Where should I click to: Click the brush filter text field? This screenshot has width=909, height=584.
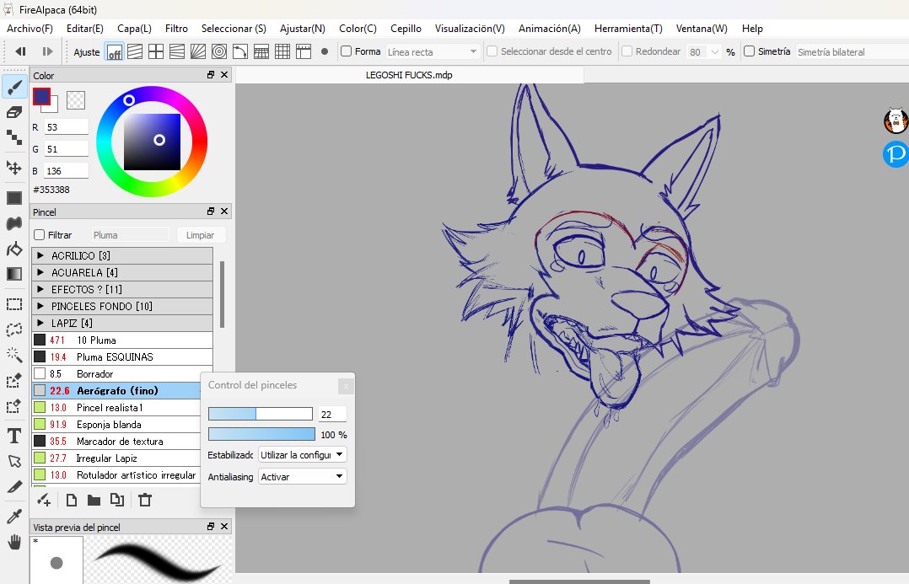point(130,235)
